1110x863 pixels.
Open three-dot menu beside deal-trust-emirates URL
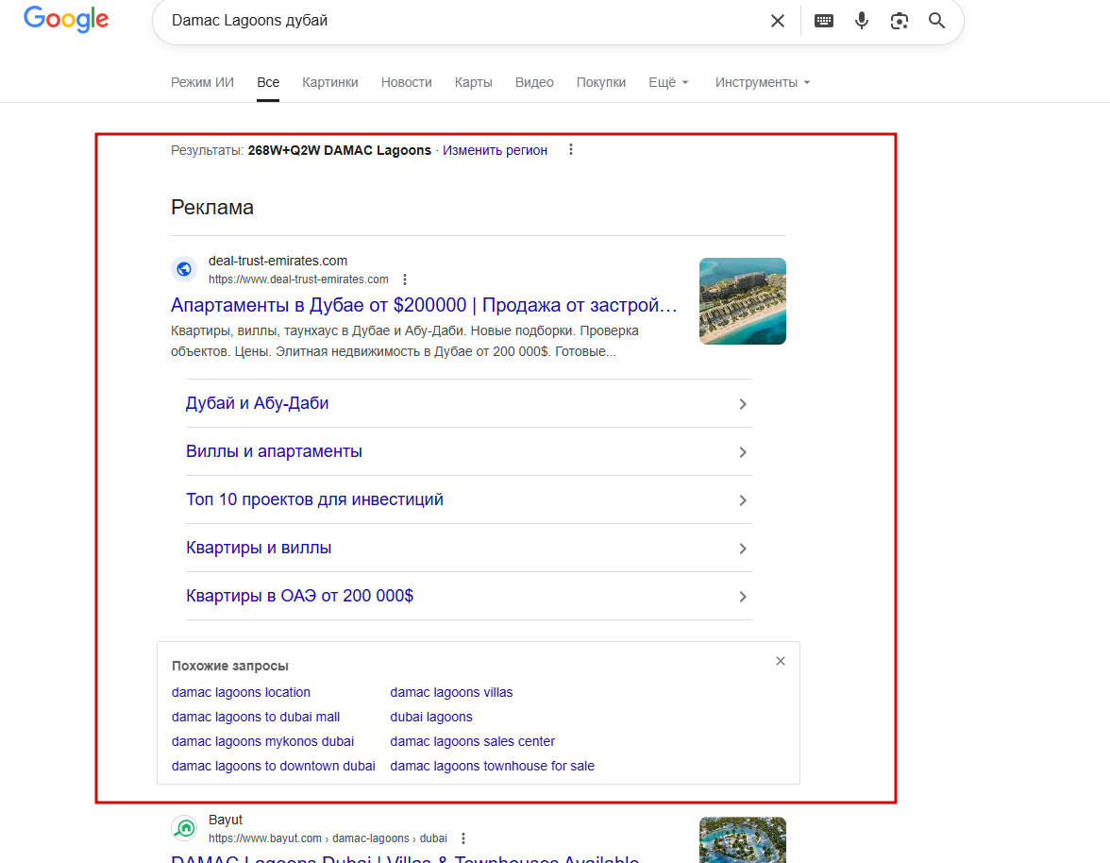(405, 279)
